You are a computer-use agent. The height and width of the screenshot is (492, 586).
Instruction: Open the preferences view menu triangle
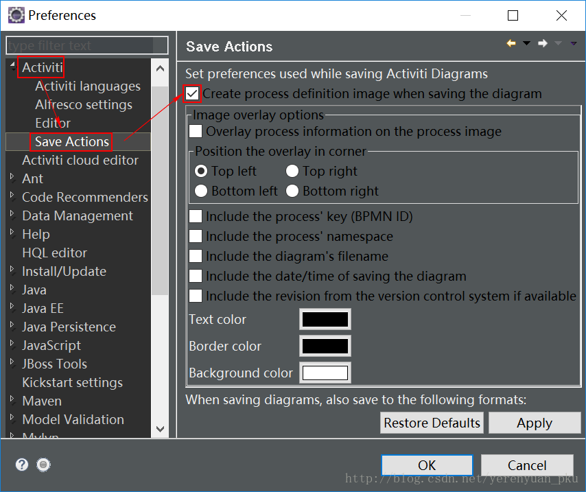click(x=573, y=43)
